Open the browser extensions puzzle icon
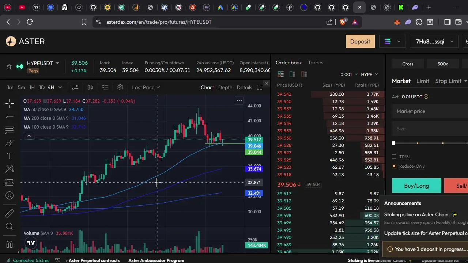Viewport: 468px width, 263px height. tap(419, 22)
